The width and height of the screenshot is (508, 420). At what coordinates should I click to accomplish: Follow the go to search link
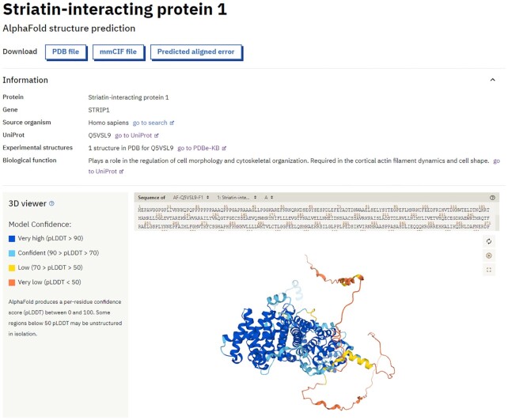click(x=150, y=123)
